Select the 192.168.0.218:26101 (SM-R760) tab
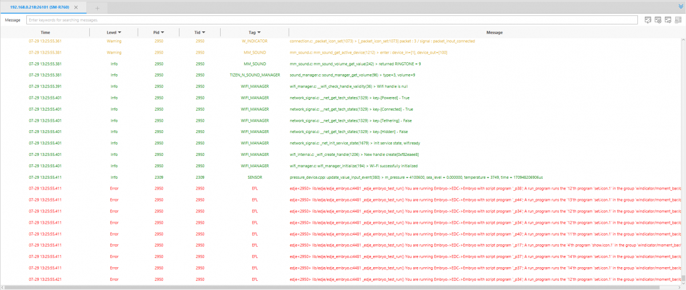Image resolution: width=686 pixels, height=290 pixels. click(37, 7)
